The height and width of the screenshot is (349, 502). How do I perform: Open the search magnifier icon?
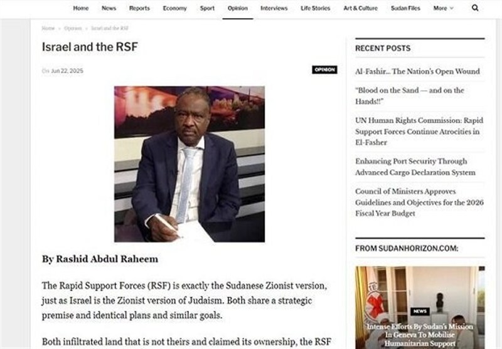475,8
